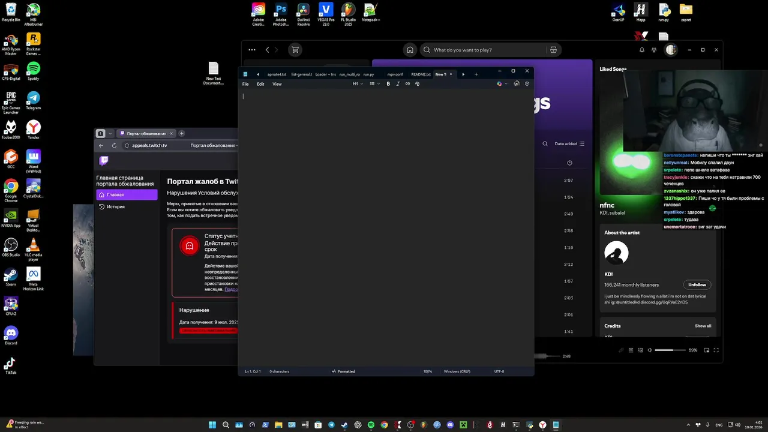The image size is (768, 432).
Task: Open the KDI artist avatar
Action: (616, 253)
